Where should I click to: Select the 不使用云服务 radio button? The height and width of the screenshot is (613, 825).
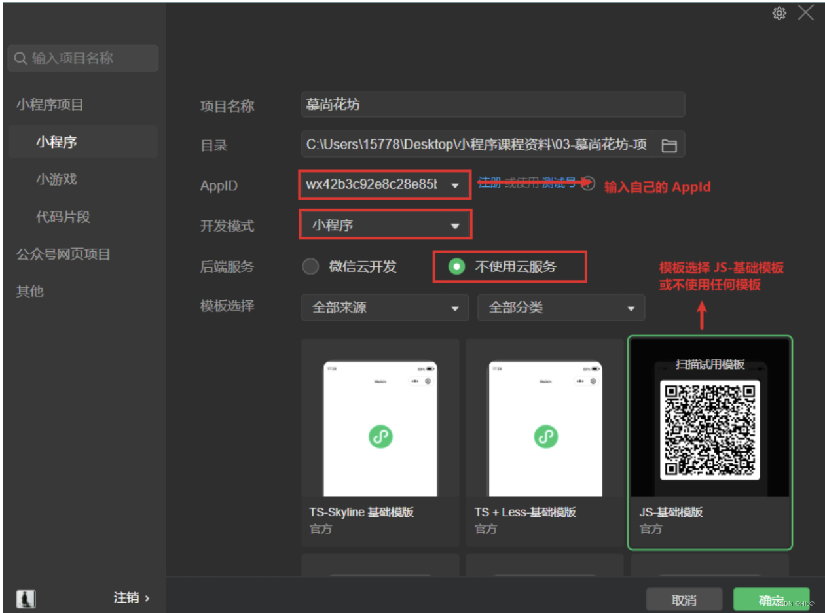pos(456,266)
